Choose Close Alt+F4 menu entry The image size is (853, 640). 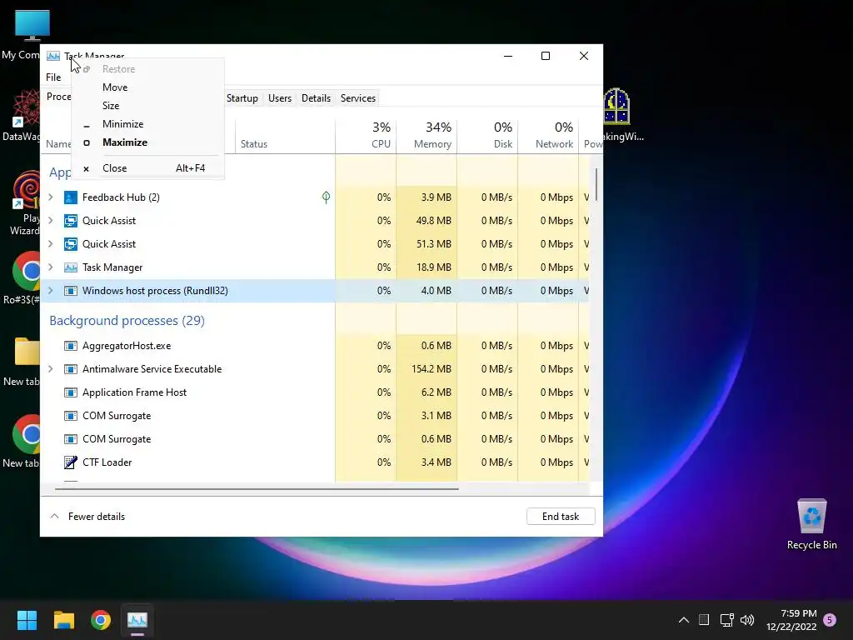pos(147,168)
